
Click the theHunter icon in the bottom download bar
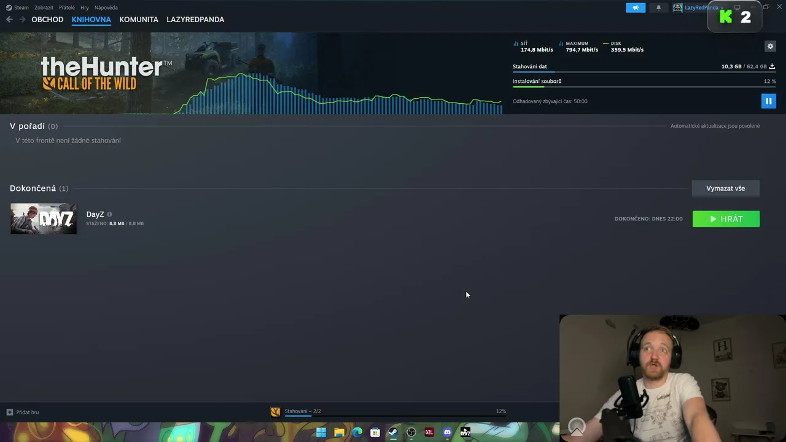276,411
